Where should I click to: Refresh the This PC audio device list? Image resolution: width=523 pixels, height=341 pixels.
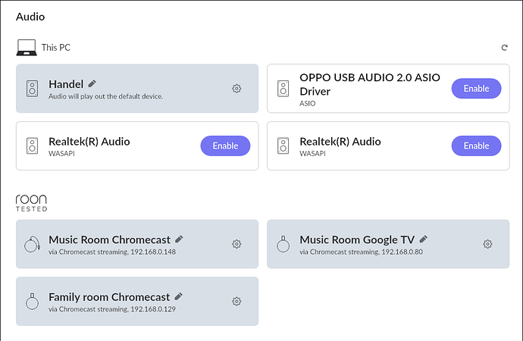(504, 48)
